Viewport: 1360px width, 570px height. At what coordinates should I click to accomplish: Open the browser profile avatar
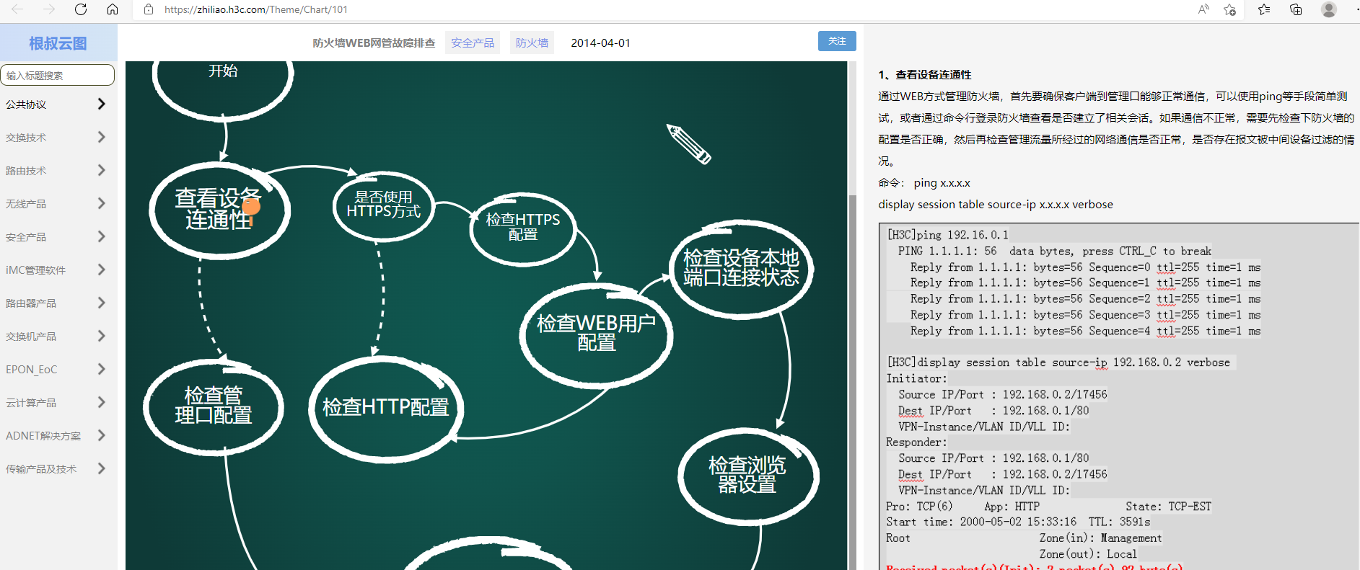(1329, 9)
